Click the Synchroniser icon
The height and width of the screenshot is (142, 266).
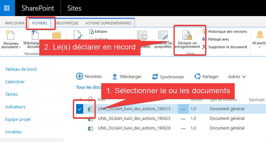[155, 77]
